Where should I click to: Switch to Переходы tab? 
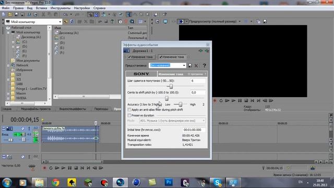point(101,109)
